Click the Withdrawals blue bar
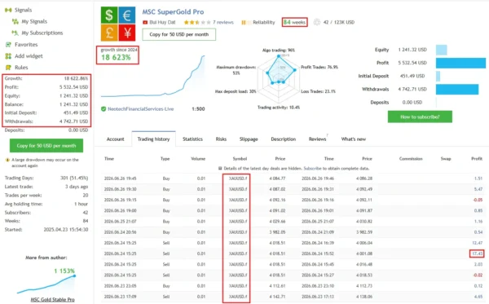 click(x=457, y=89)
